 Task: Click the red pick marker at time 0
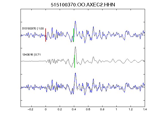[46, 35]
